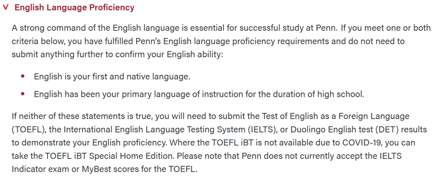The image size is (434, 177).
Task: Click the red bullet before first native language
Action: coord(23,76)
